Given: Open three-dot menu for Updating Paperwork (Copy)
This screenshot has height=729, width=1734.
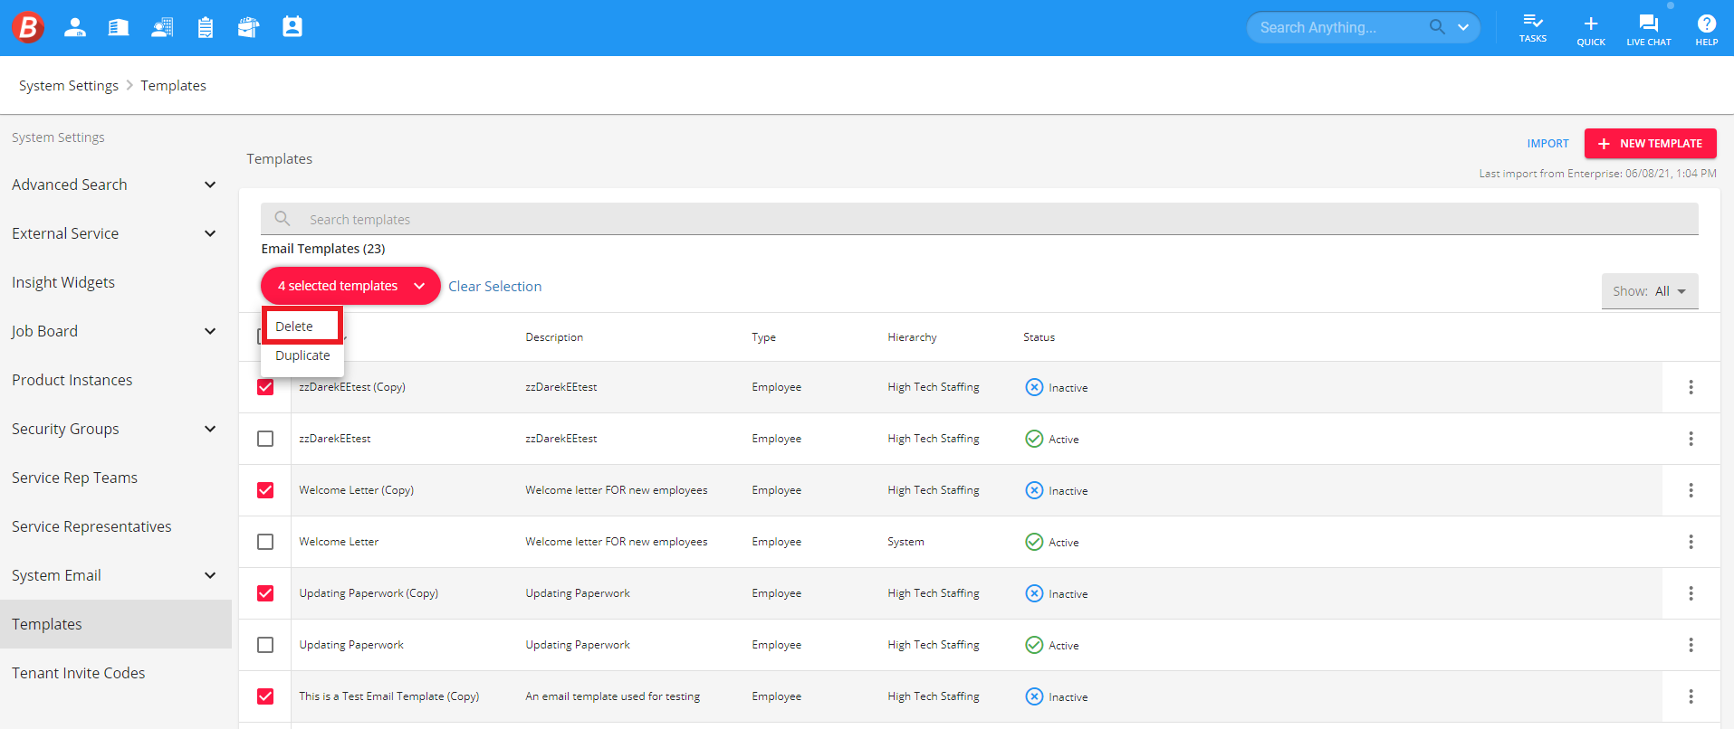Looking at the screenshot, I should tap(1691, 593).
